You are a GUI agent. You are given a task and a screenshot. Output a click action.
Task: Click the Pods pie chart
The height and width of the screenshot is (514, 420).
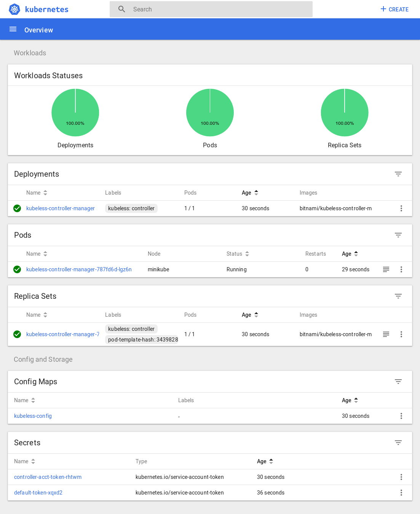click(x=210, y=113)
